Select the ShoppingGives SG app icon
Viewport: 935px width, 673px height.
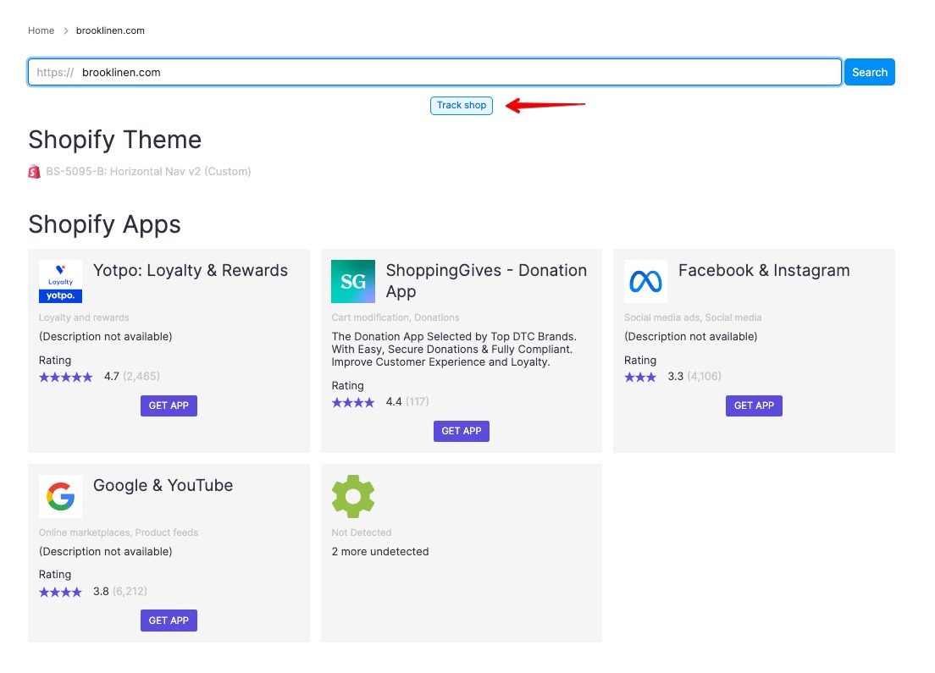(353, 281)
